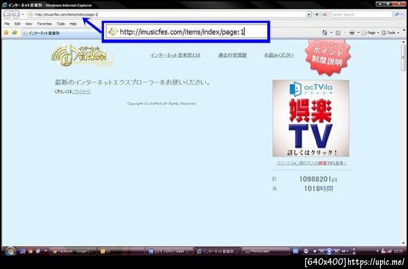Image resolution: width=408 pixels, height=269 pixels.
Task: Click the Print icon in command bar
Action: pyautogui.click(x=352, y=33)
